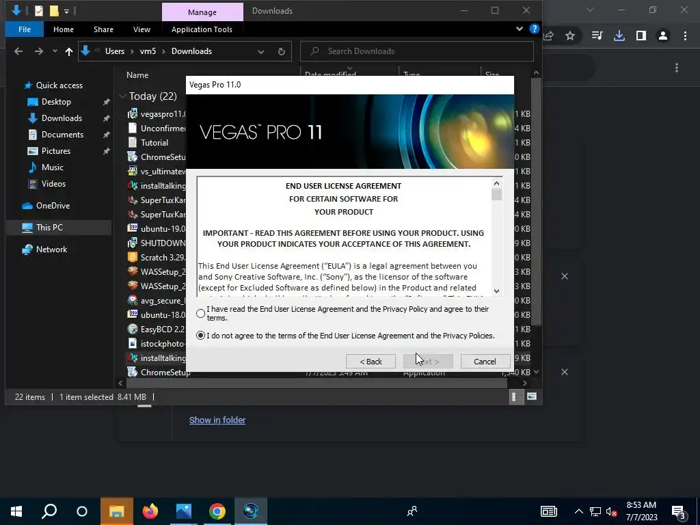Click the Back button in installer
The image size is (700, 525).
pos(371,361)
